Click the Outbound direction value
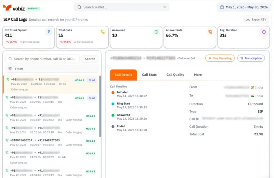This screenshot has width=274, height=178. tap(256, 104)
